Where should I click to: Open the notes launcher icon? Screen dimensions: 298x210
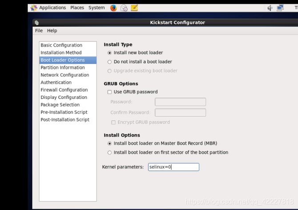point(134,8)
